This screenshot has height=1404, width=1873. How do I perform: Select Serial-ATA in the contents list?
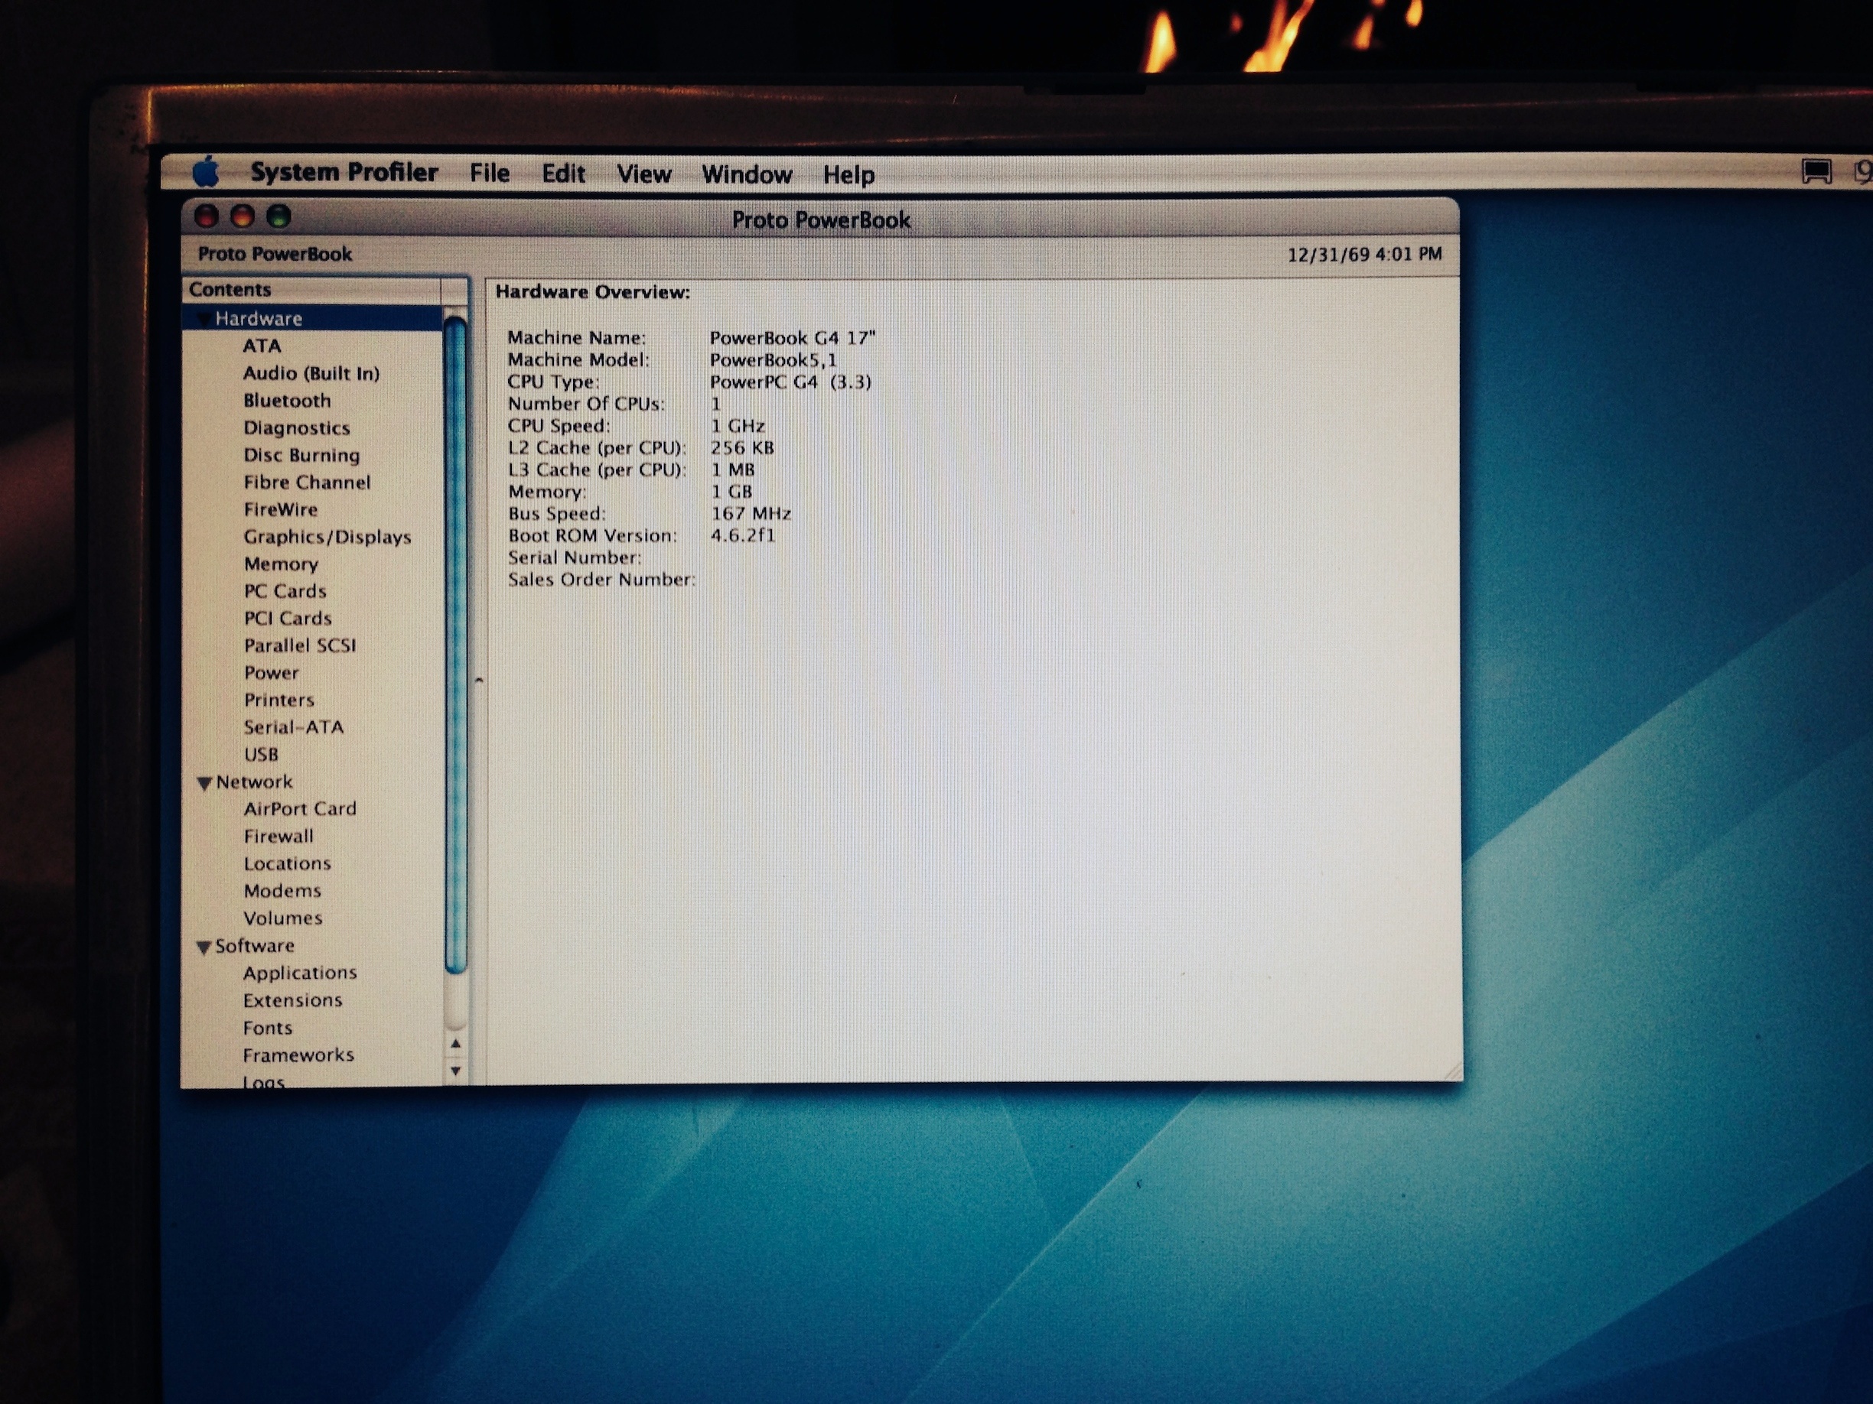[293, 727]
